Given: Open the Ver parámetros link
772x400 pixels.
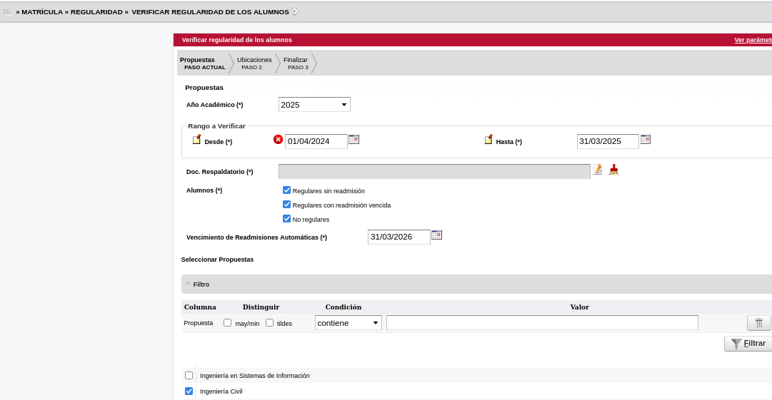Looking at the screenshot, I should pyautogui.click(x=753, y=40).
